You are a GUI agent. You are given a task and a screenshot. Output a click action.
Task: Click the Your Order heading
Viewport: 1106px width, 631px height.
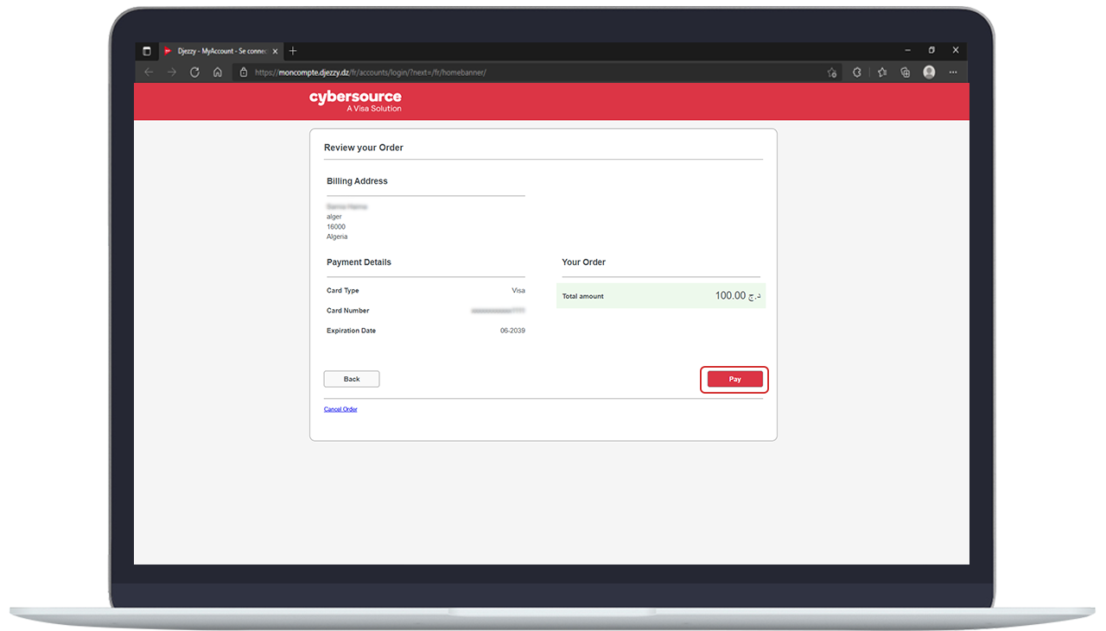584,262
